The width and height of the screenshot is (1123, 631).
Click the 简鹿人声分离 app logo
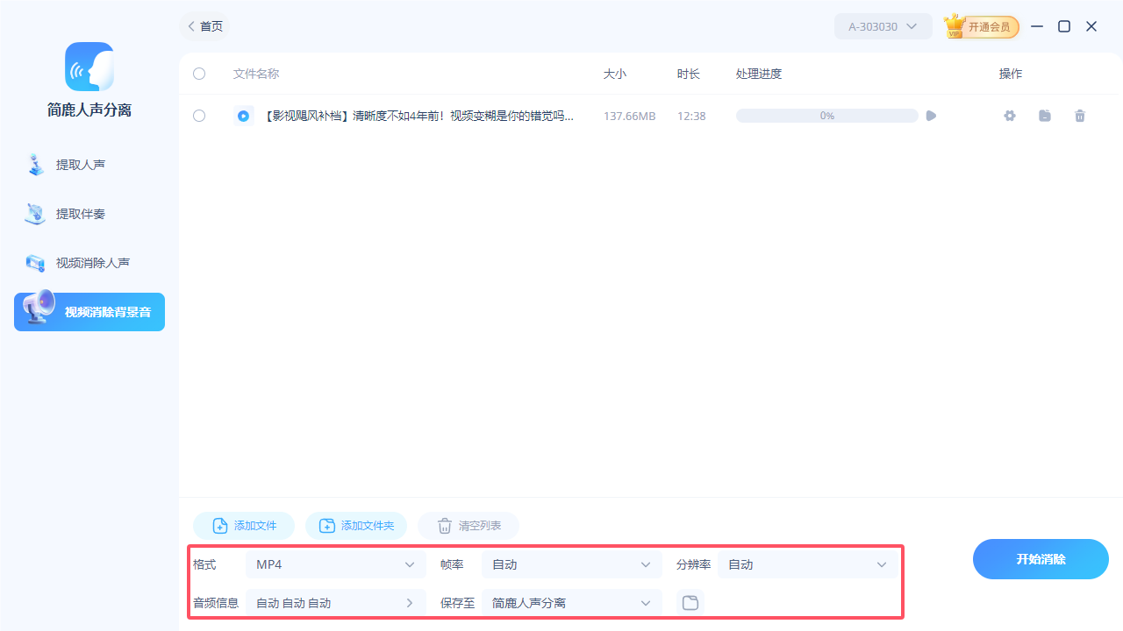click(89, 67)
